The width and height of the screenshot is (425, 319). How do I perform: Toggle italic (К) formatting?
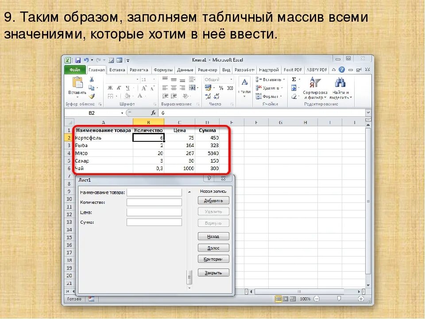pos(119,88)
